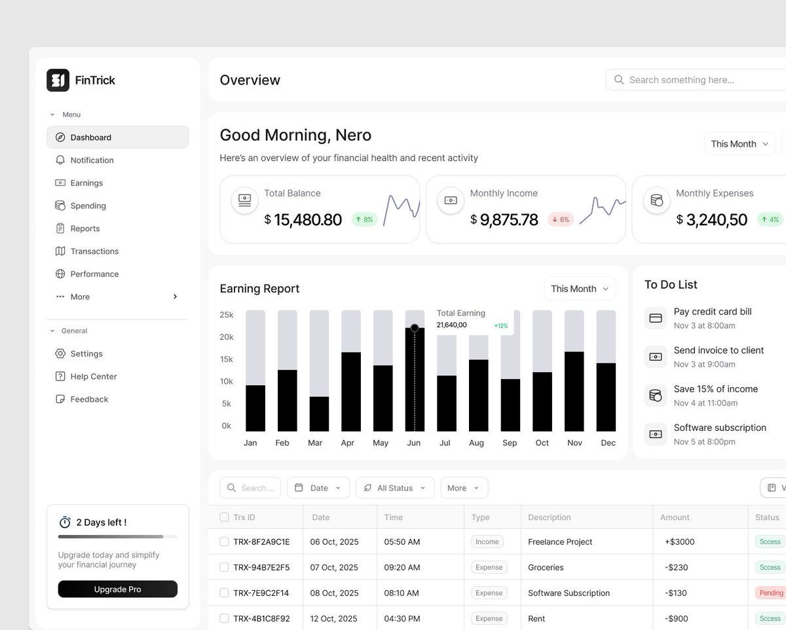Check the box for TRX-4B1C8F92
This screenshot has width=786, height=630.
(x=224, y=618)
